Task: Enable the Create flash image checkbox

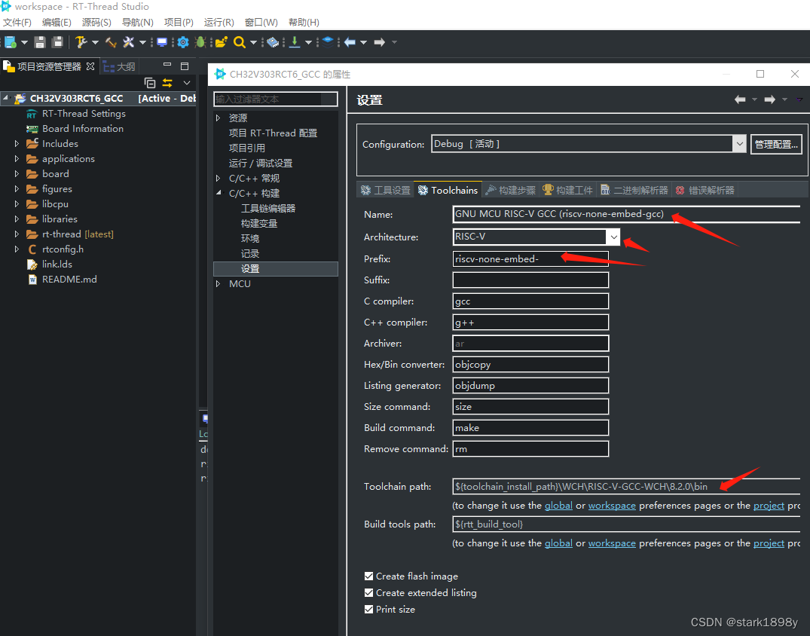Action: click(x=368, y=576)
